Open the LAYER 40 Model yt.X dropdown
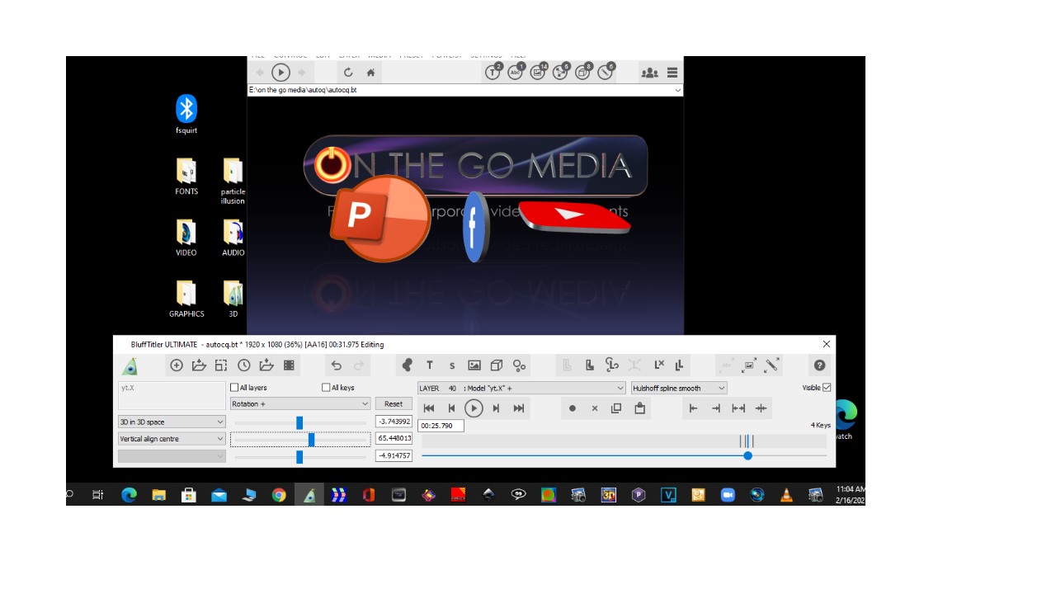 pyautogui.click(x=521, y=388)
